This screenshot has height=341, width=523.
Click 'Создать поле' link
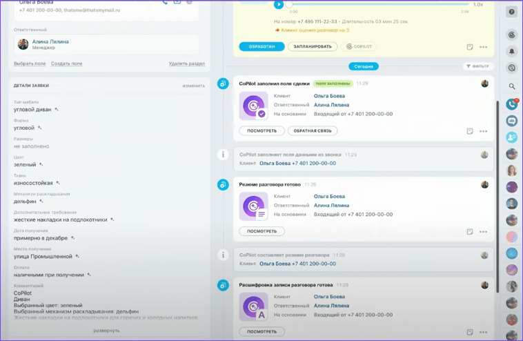pyautogui.click(x=66, y=64)
